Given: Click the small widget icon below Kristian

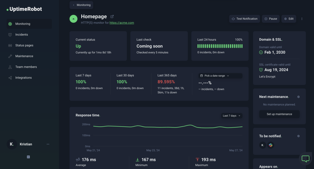Looking at the screenshot, I should click(x=28, y=157).
